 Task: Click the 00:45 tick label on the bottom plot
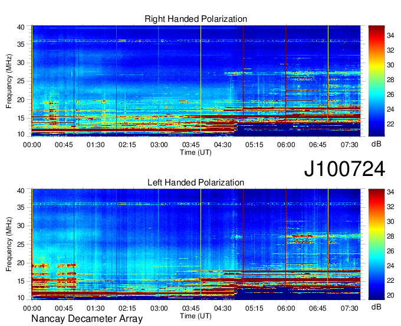click(64, 308)
